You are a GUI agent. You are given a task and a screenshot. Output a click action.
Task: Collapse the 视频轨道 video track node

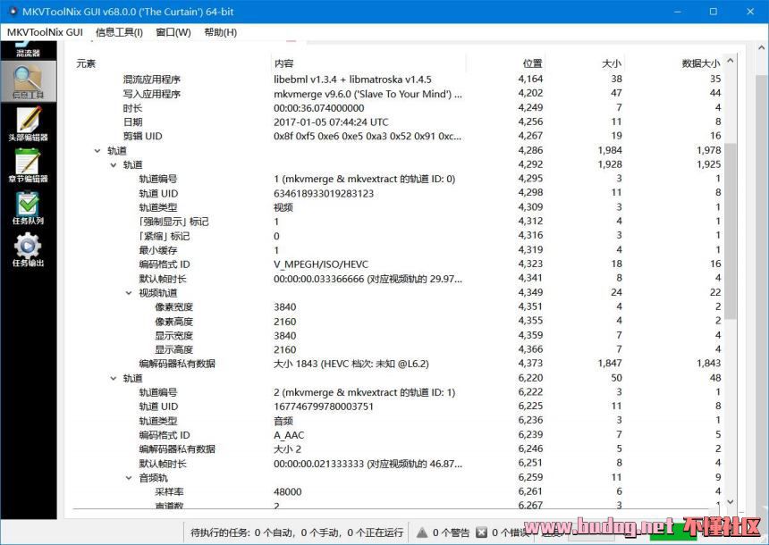pos(129,293)
